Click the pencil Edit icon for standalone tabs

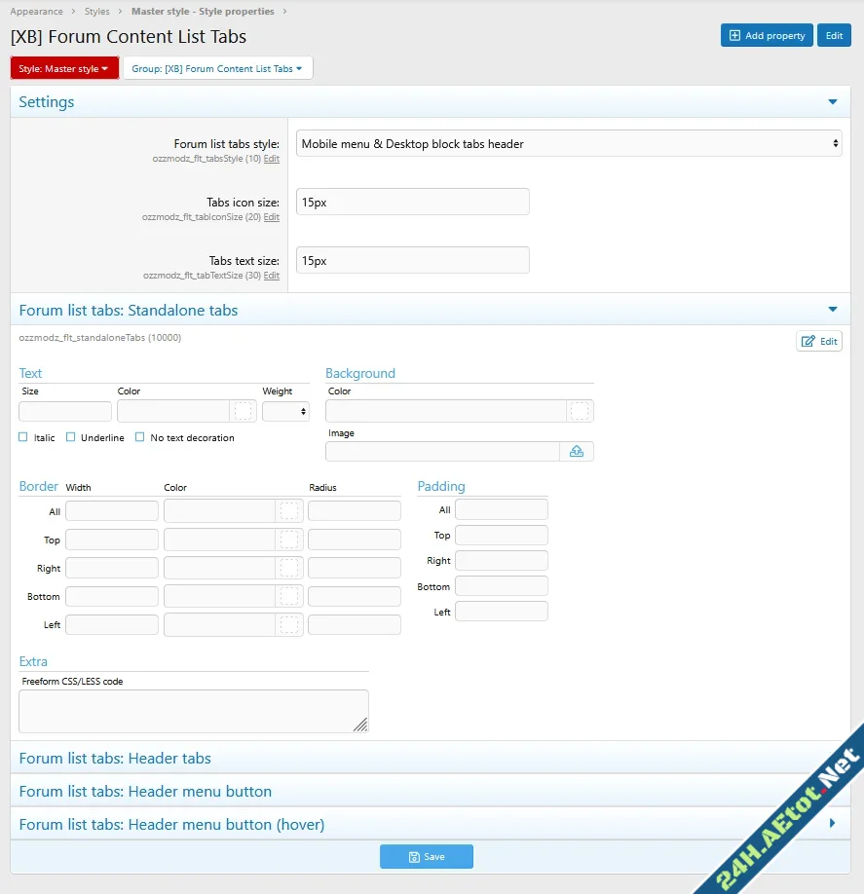pos(818,341)
